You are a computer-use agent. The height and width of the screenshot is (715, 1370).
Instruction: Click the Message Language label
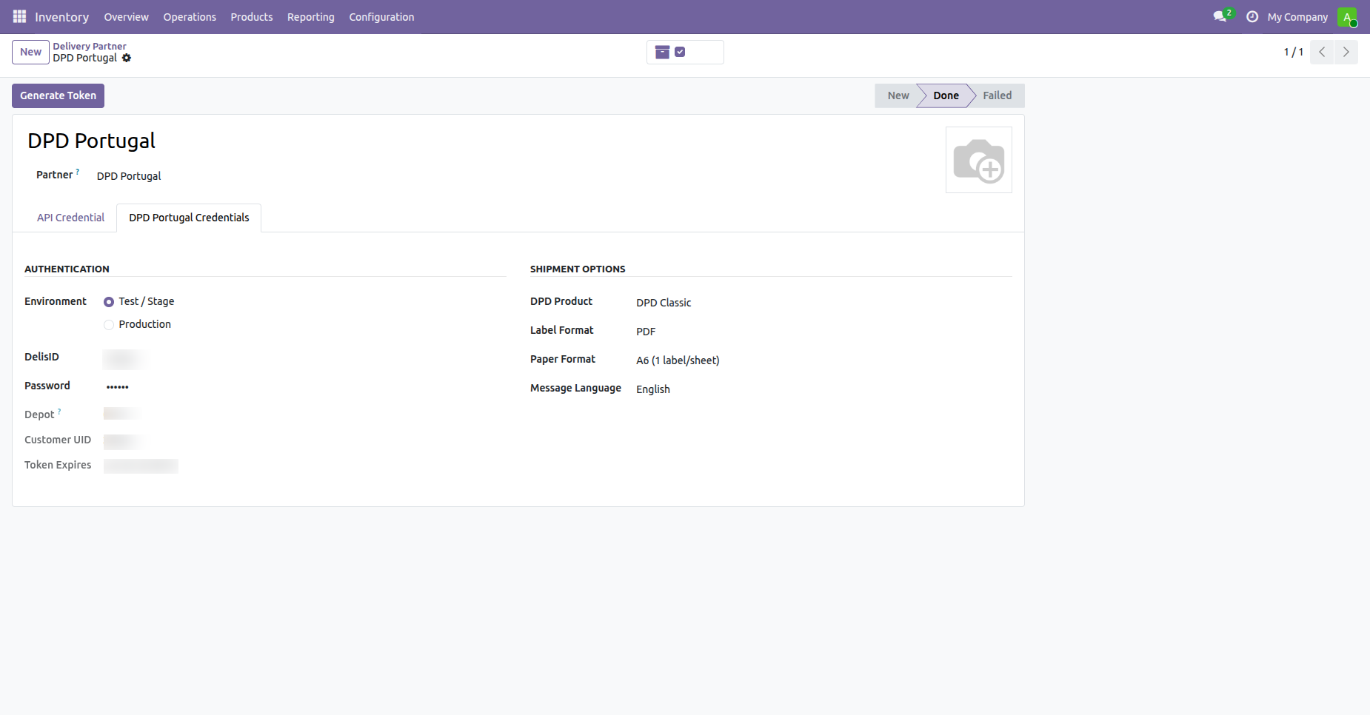(575, 388)
